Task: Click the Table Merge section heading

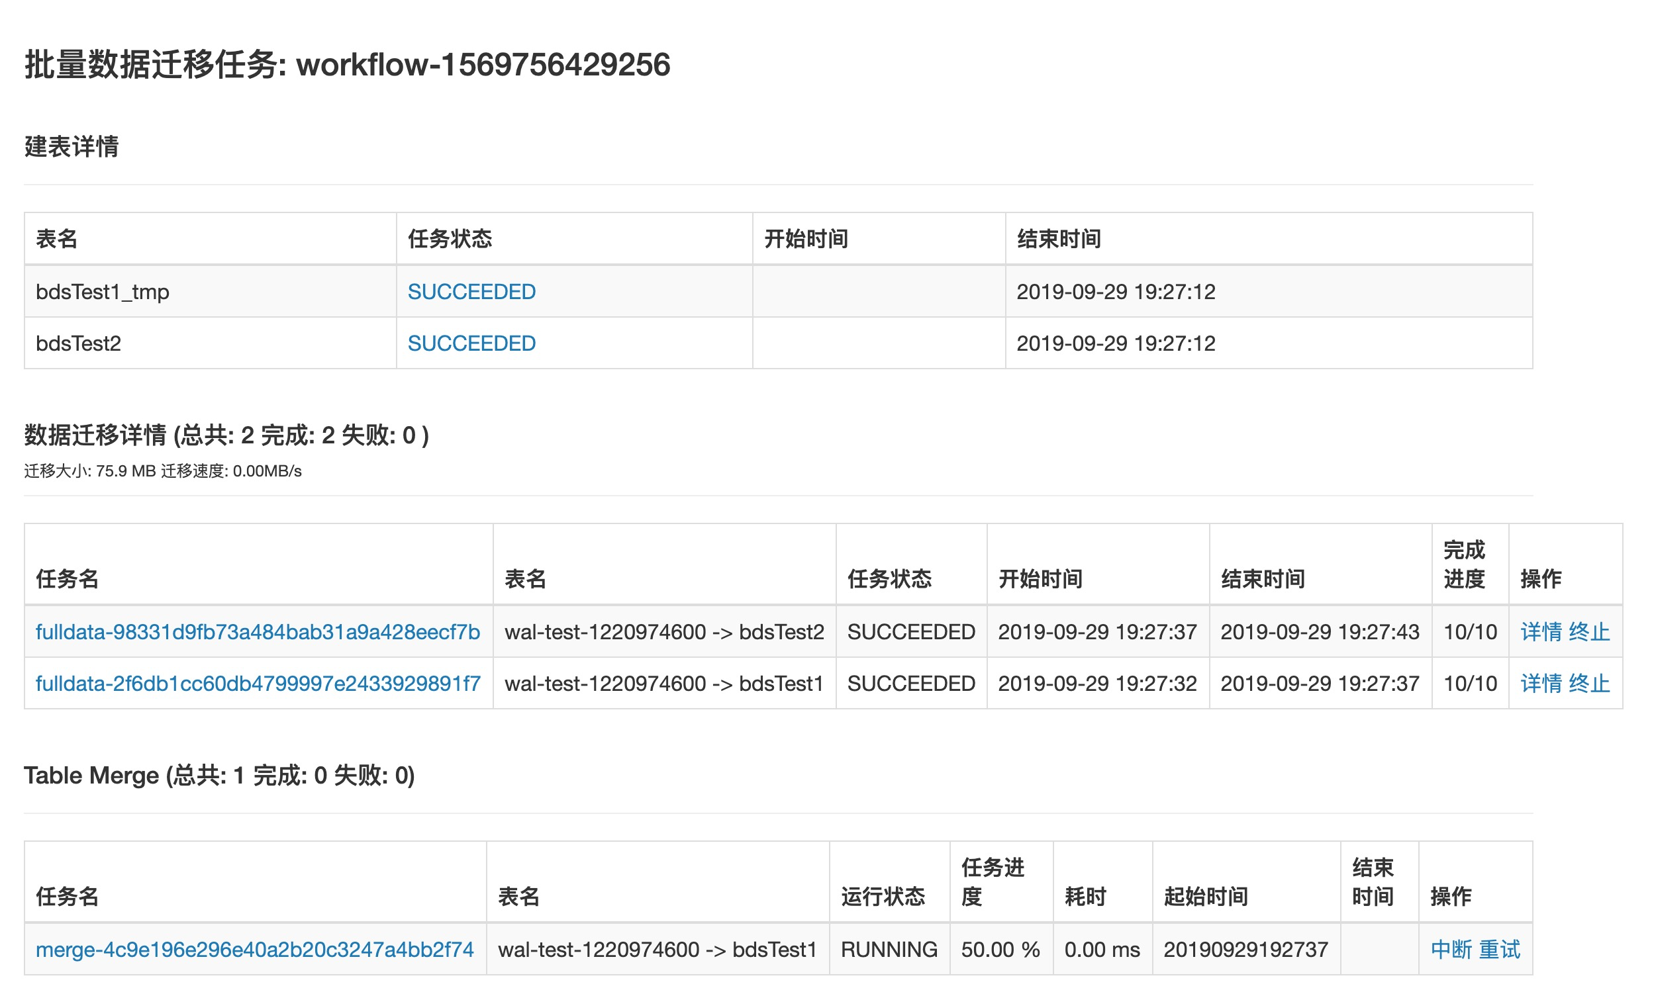Action: pos(219,775)
